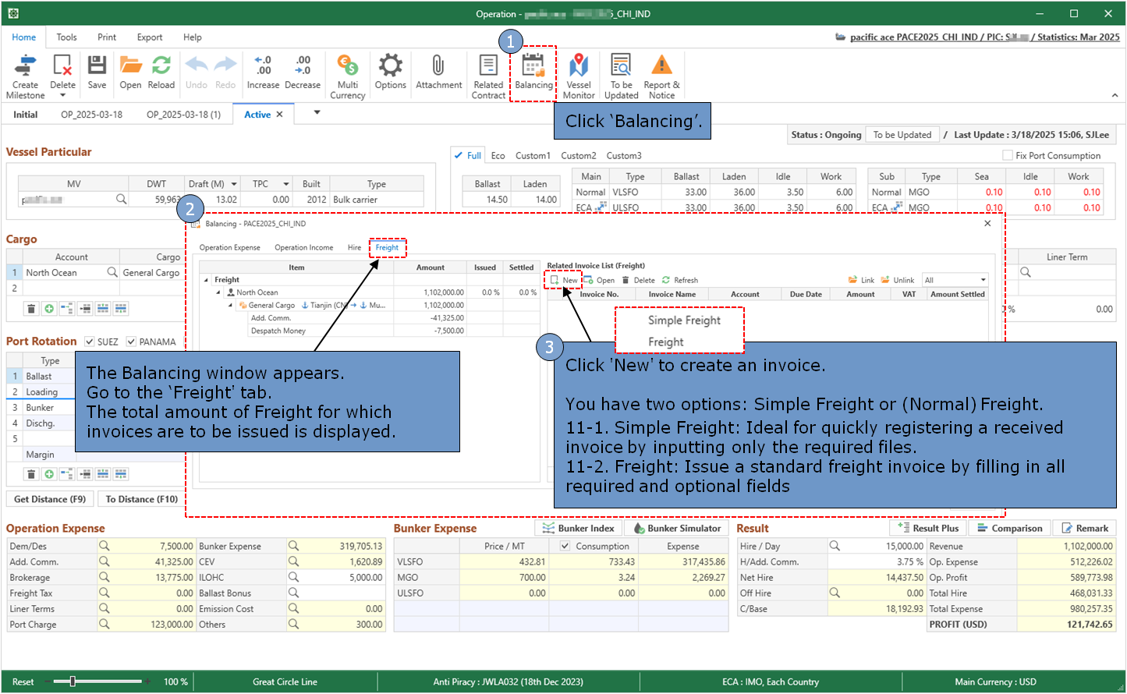This screenshot has width=1127, height=694.
Task: Open Related Contract from the ribbon
Action: point(488,76)
